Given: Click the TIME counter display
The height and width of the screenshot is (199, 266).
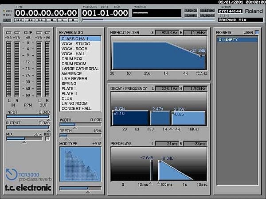Looking at the screenshot, I should pyautogui.click(x=46, y=13).
